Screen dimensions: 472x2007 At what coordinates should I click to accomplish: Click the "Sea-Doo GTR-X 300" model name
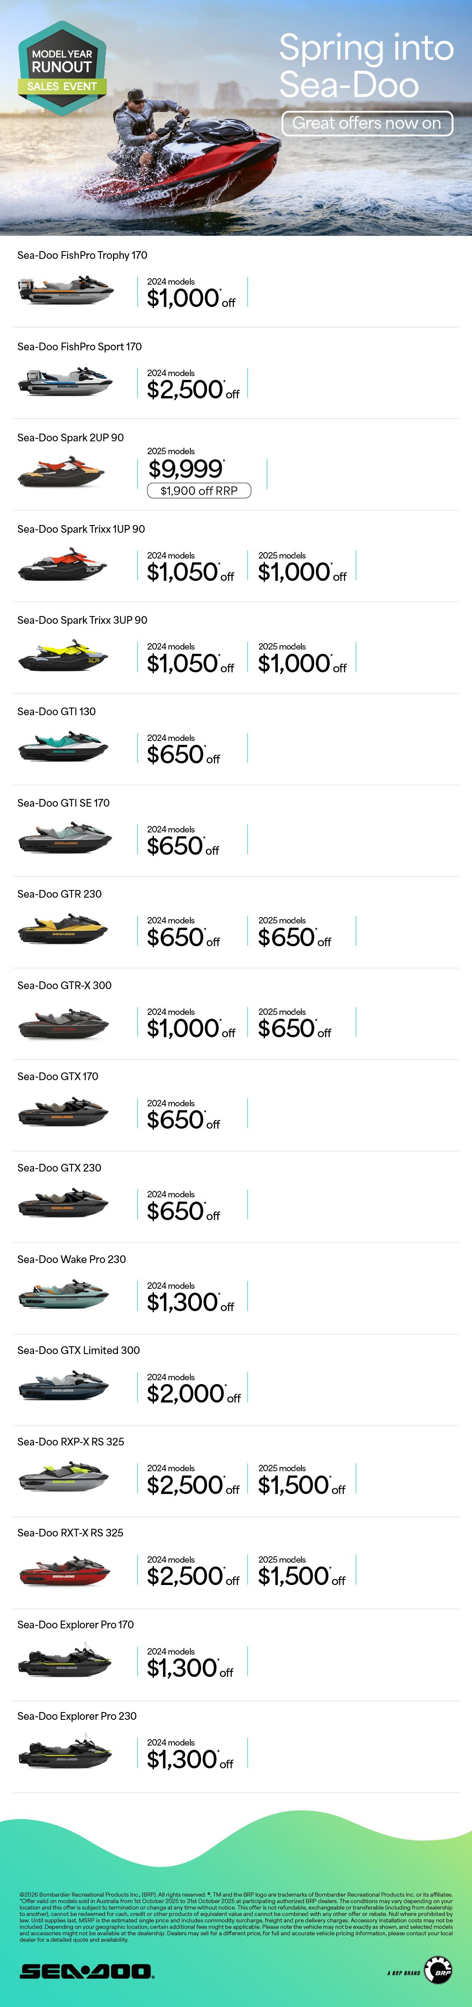[65, 985]
